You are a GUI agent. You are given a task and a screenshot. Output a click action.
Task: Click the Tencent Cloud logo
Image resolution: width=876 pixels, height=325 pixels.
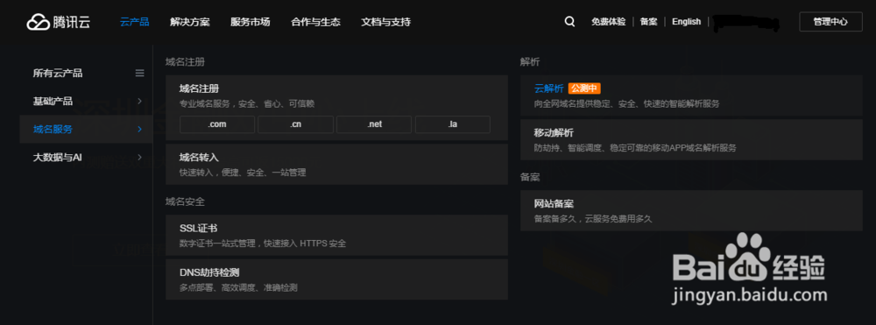[x=58, y=22]
